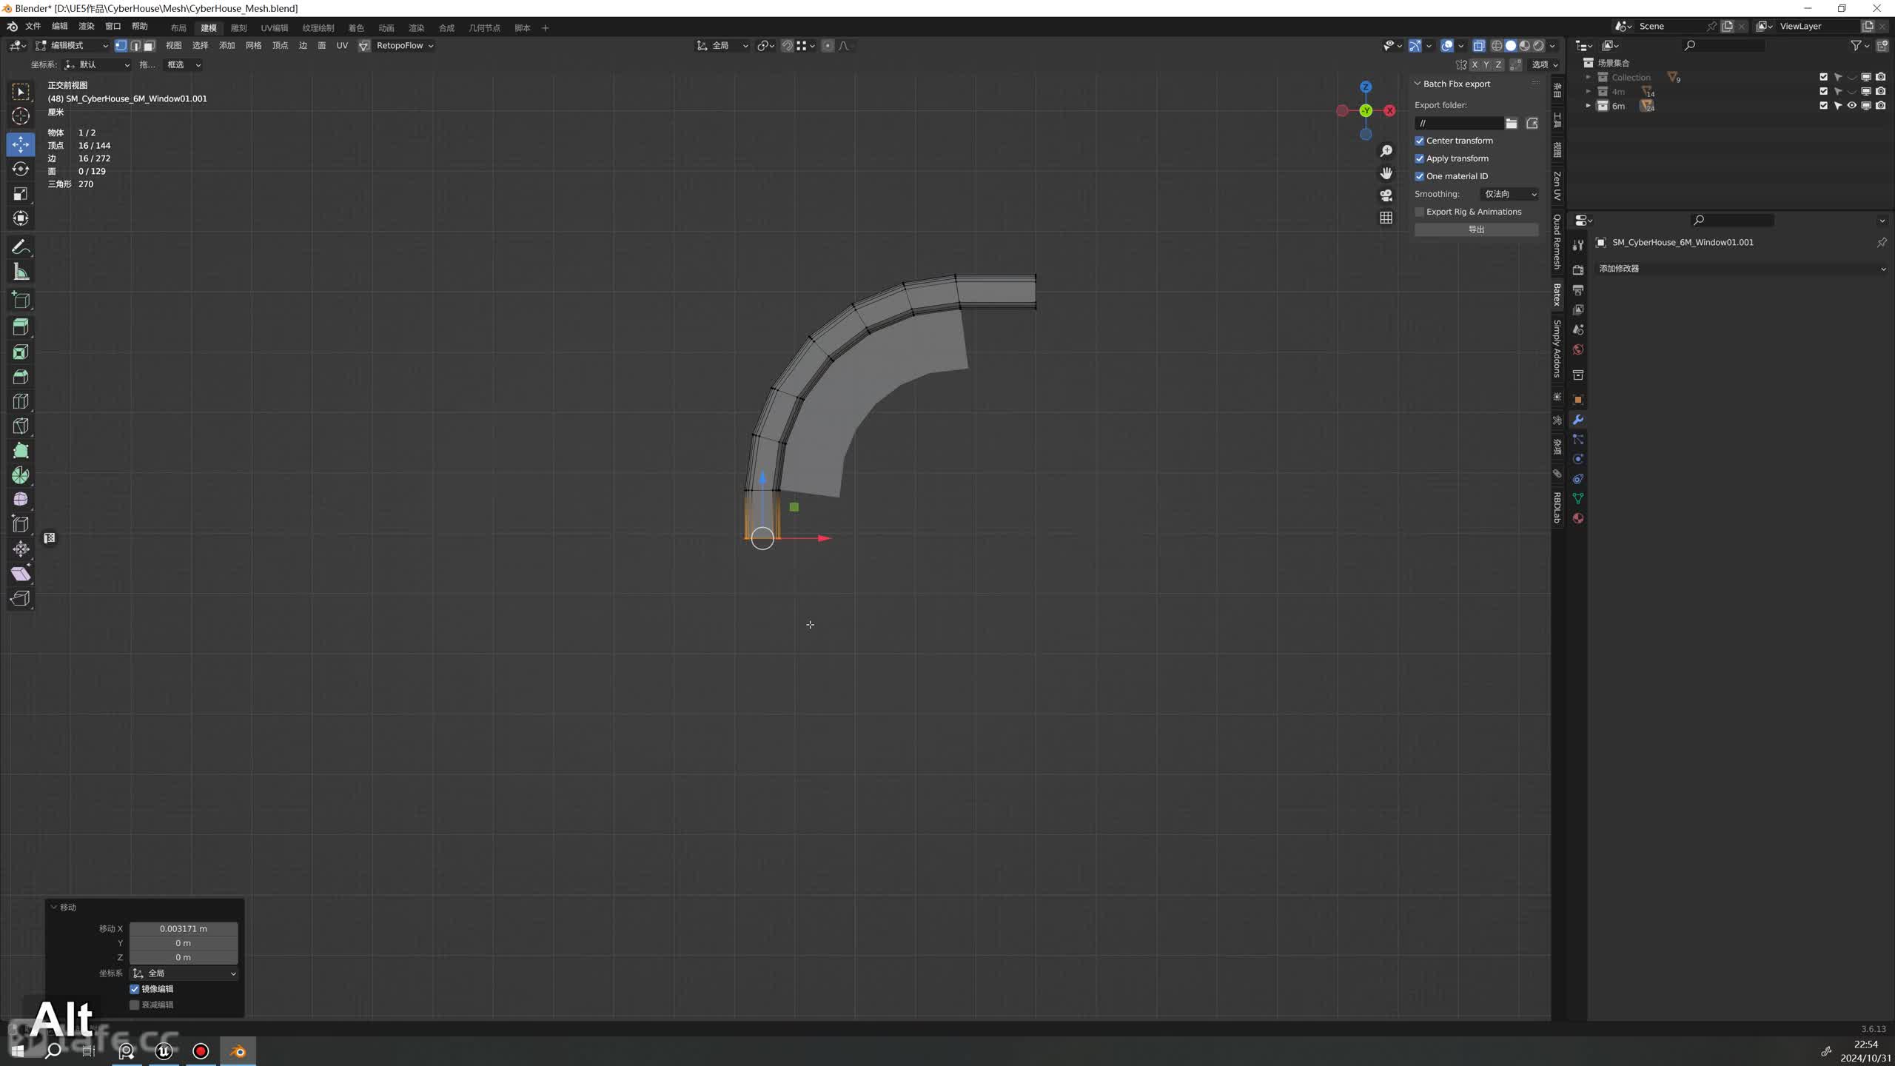The image size is (1895, 1066).
Task: Activate the Move tool
Action: click(21, 144)
